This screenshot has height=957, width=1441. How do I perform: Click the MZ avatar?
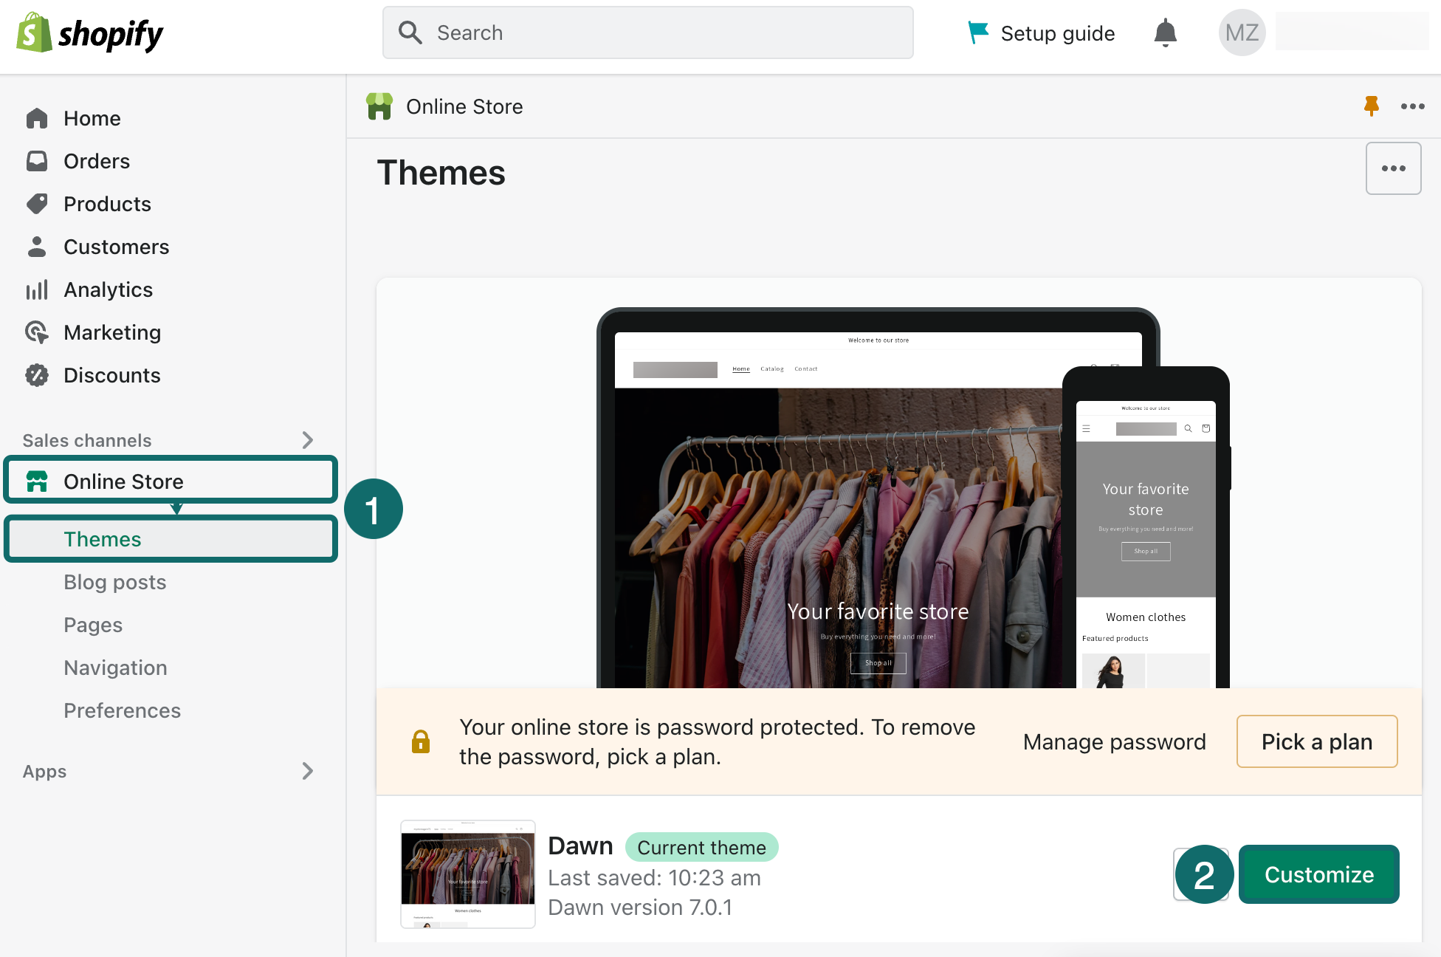click(x=1242, y=32)
